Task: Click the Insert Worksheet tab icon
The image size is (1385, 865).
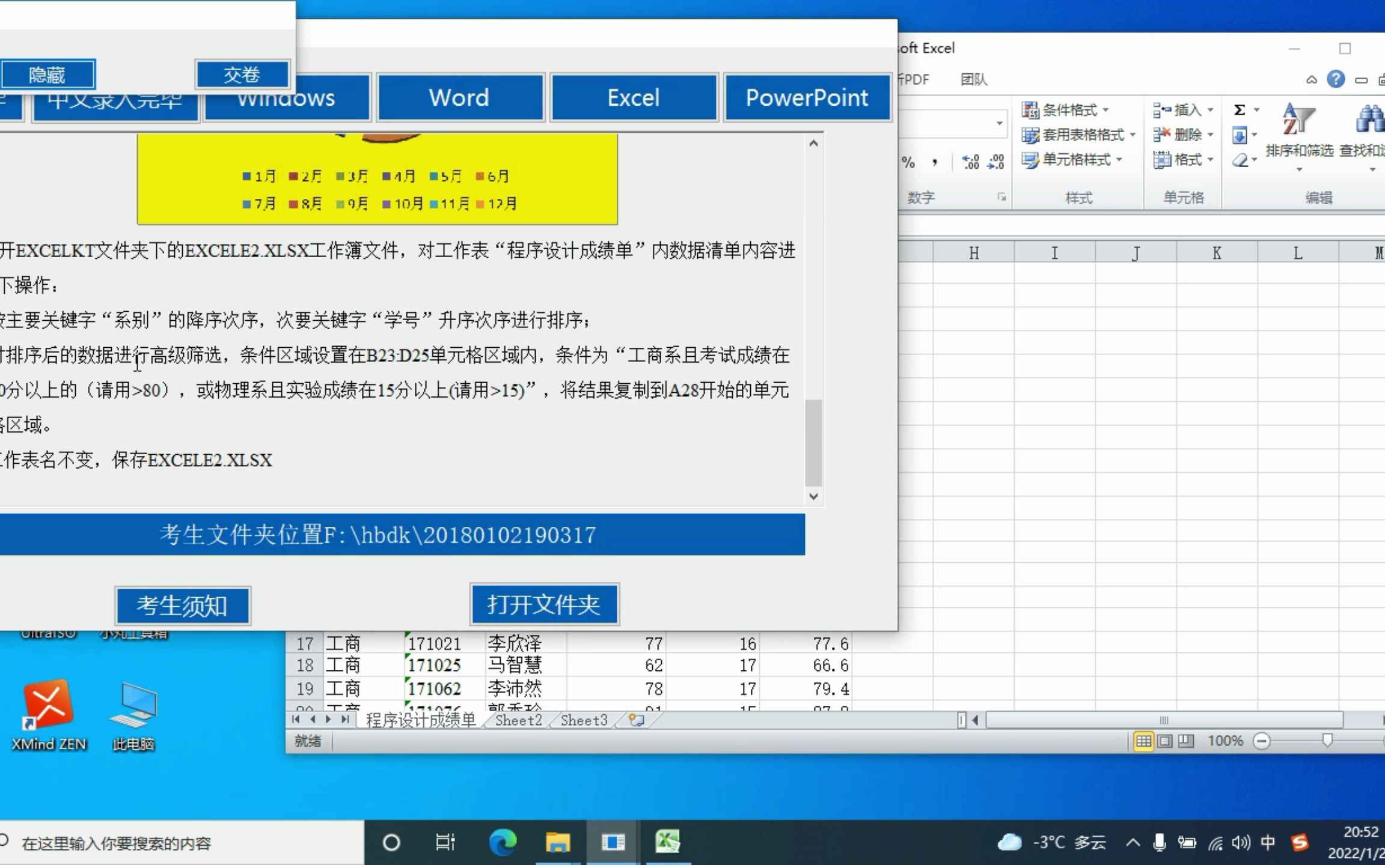Action: click(636, 720)
